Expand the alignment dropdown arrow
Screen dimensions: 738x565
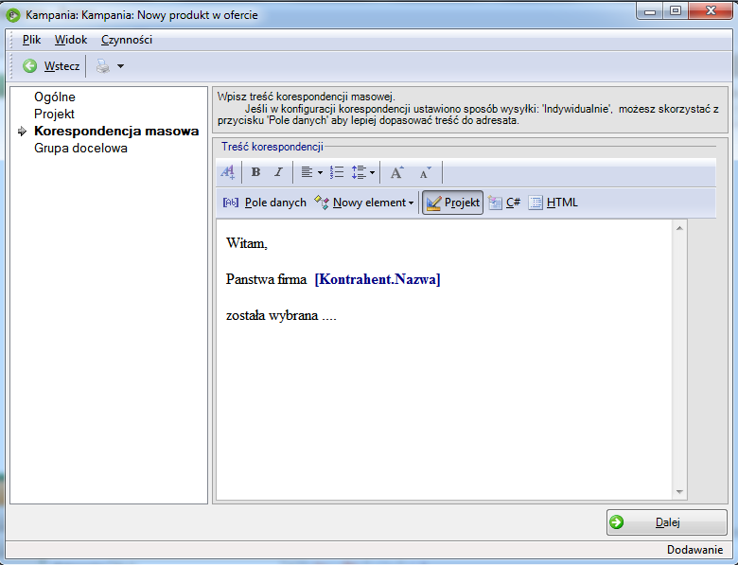(320, 173)
